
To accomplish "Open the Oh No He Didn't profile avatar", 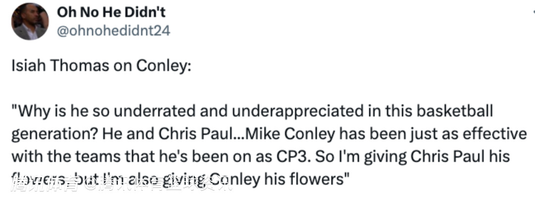I will (30, 21).
